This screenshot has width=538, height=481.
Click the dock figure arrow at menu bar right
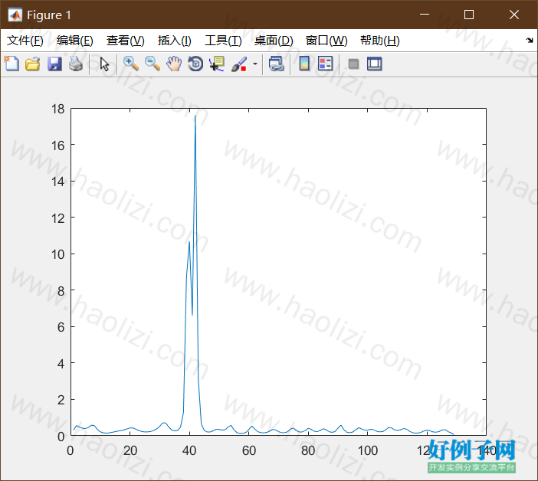coord(530,40)
